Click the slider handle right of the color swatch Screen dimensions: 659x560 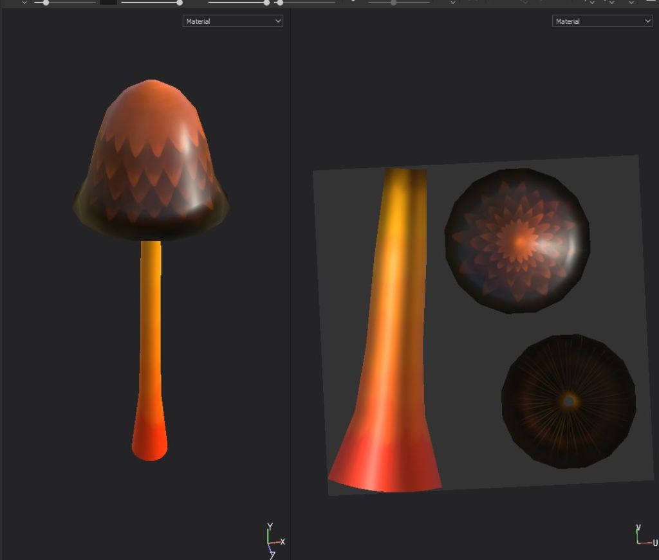pyautogui.click(x=180, y=3)
